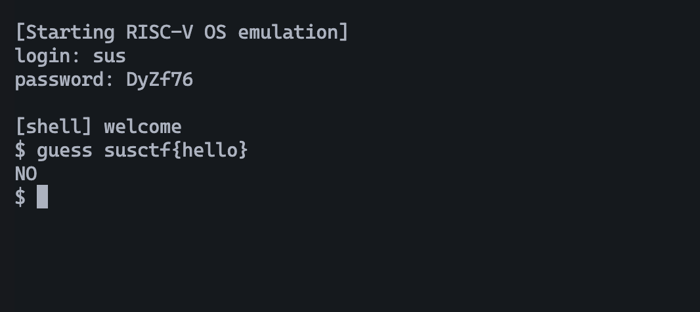Viewport: 700px width, 312px height.
Task: Click the password value "DyZf76"
Action: pyautogui.click(x=159, y=80)
